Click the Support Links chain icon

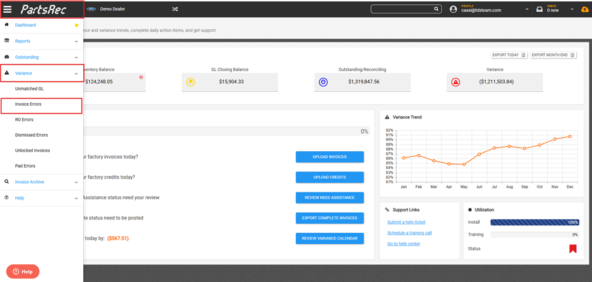pos(387,210)
